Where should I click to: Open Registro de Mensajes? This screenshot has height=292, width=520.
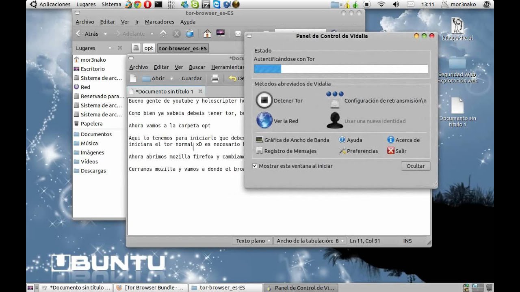(x=286, y=151)
